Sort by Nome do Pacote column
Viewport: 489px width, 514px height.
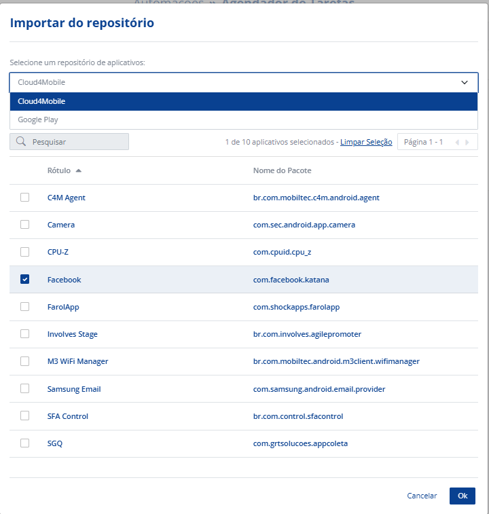click(282, 170)
